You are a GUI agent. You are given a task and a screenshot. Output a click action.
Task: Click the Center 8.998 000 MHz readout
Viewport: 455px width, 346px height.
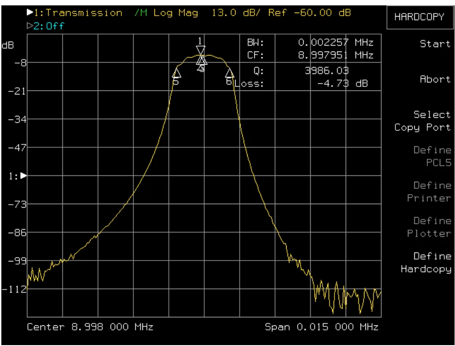pyautogui.click(x=90, y=327)
